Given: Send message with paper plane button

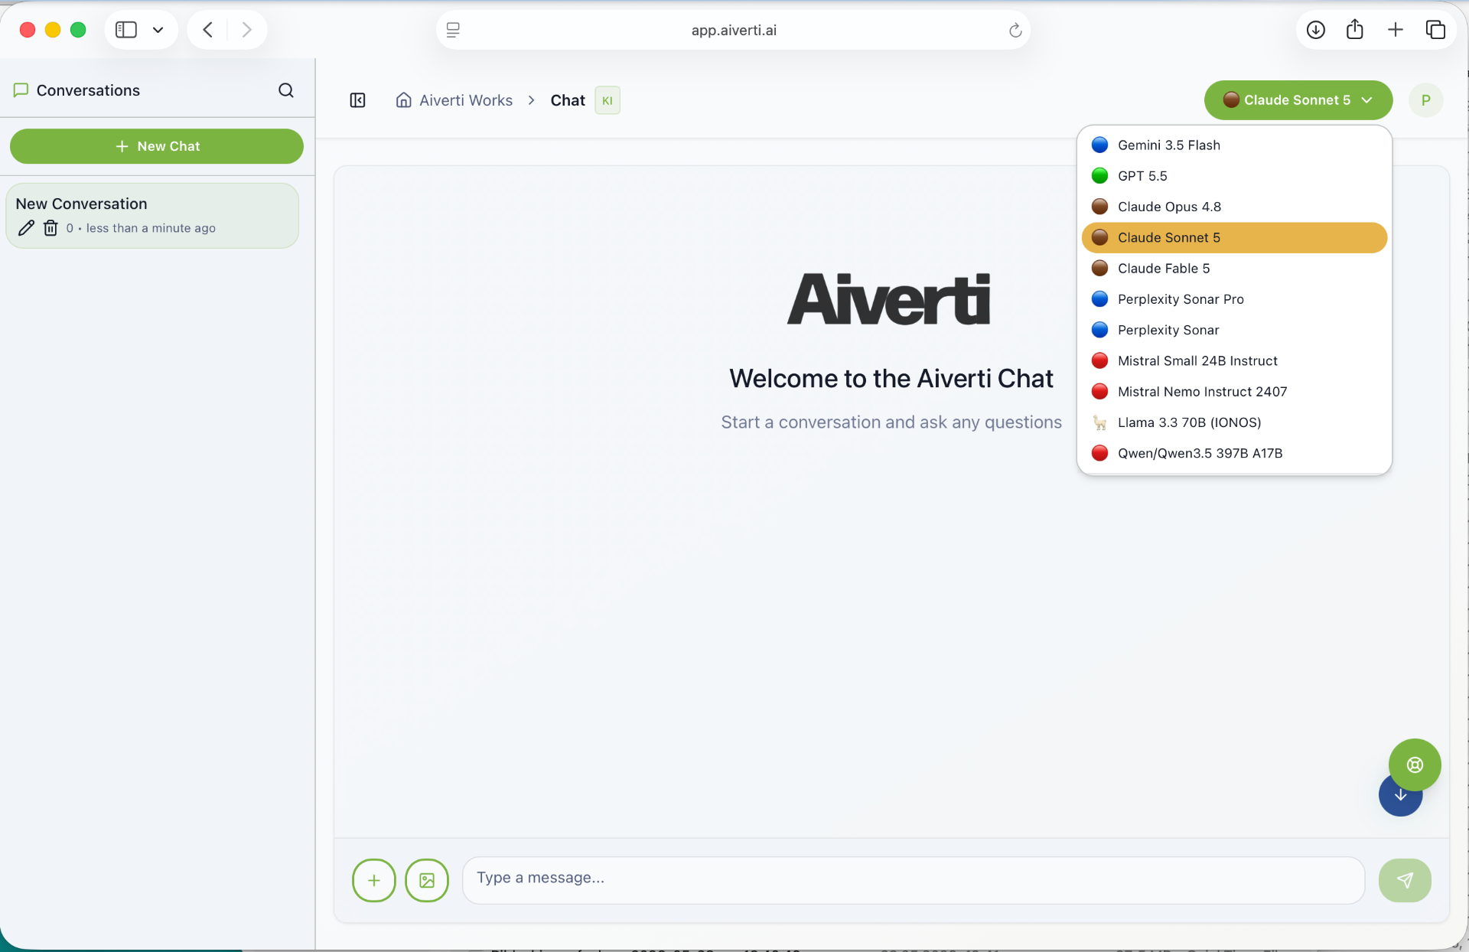Looking at the screenshot, I should click(1405, 880).
